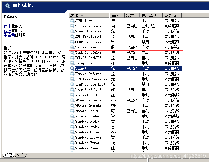Stop the Telnet service via 停止 link
Screen dimensions: 209x162
pyautogui.click(x=7, y=26)
